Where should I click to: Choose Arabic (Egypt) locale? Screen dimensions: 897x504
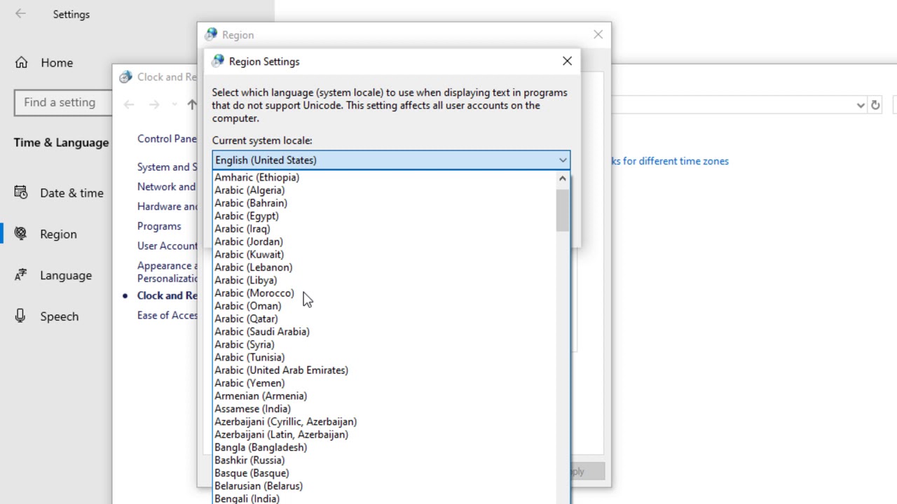click(384, 216)
